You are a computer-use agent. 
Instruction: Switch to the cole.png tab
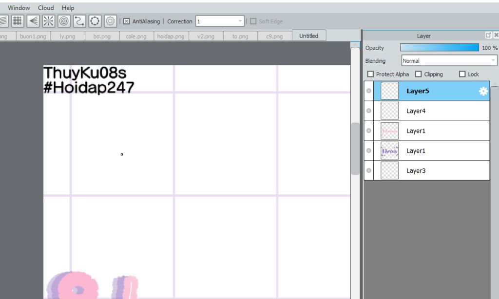tap(136, 36)
